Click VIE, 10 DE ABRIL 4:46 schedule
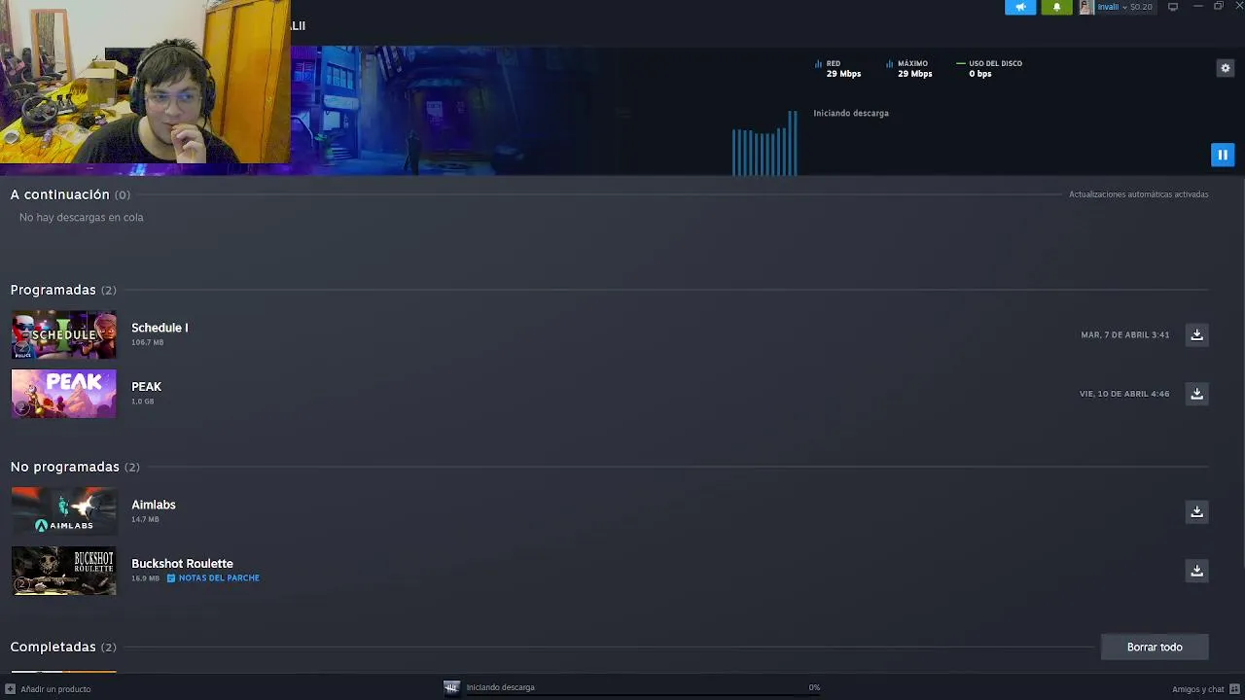Screen dimensions: 1245x700 click(x=1124, y=394)
